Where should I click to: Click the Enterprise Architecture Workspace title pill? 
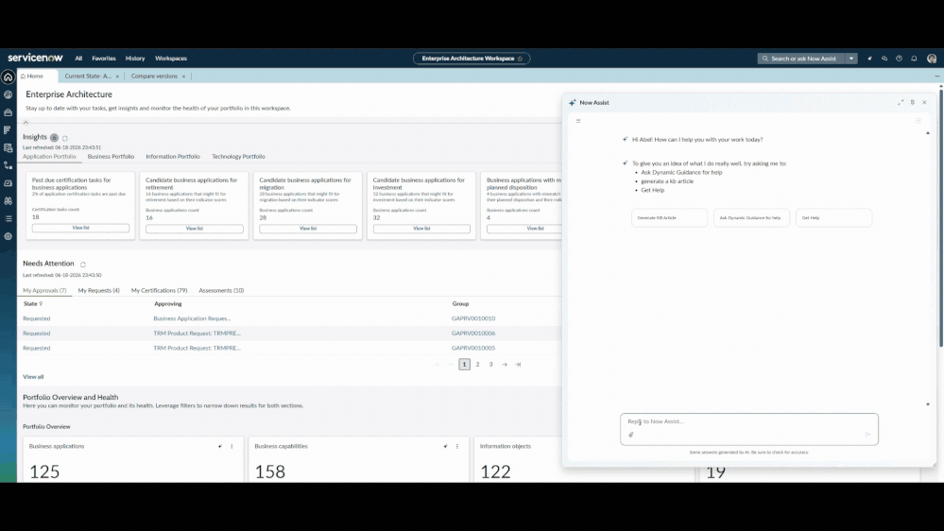pyautogui.click(x=472, y=59)
